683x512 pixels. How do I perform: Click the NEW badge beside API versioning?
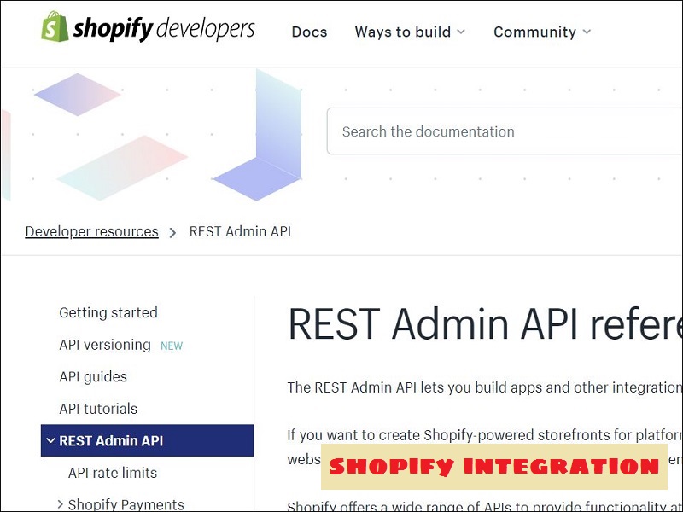coord(172,346)
